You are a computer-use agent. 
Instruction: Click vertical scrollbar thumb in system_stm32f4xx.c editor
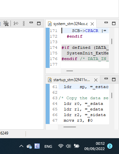click(112, 41)
